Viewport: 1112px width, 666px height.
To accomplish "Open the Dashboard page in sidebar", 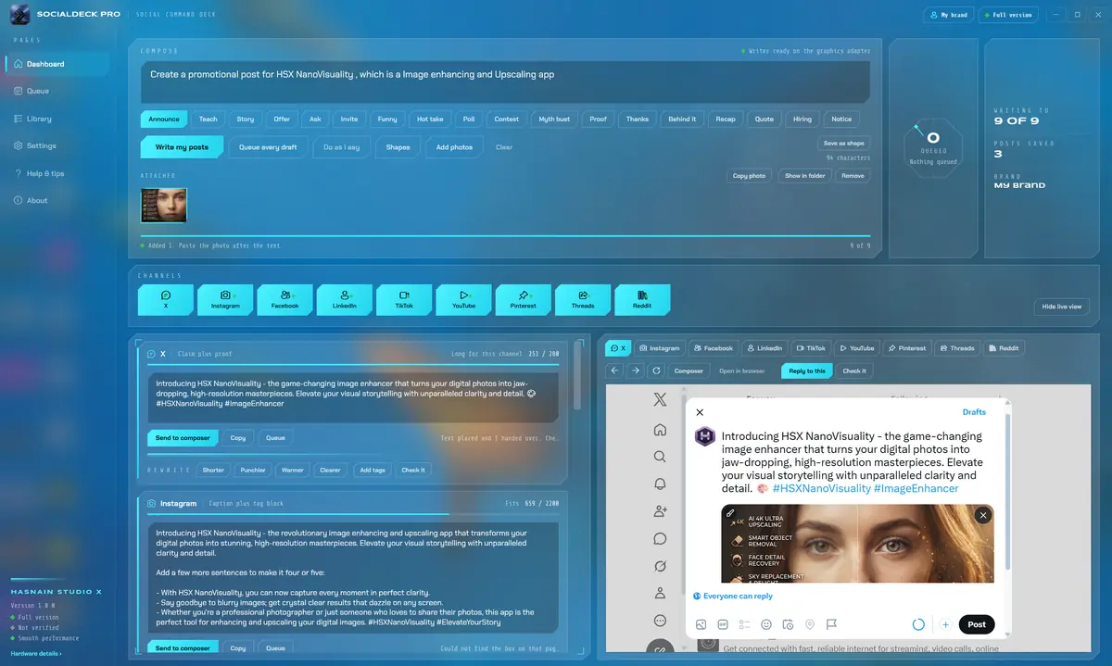I will point(57,64).
